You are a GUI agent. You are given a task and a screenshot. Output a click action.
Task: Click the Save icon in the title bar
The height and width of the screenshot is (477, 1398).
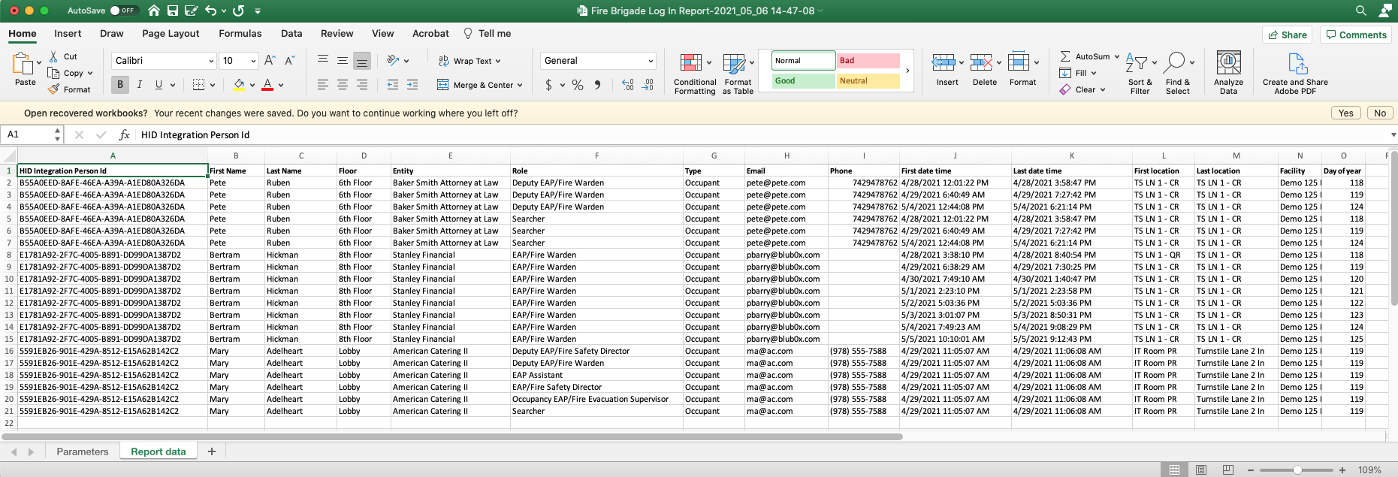173,11
